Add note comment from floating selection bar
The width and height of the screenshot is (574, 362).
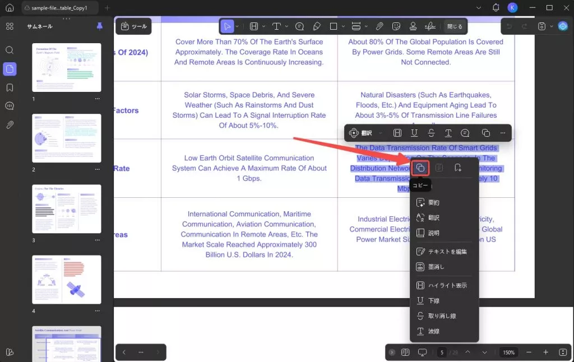tap(465, 133)
